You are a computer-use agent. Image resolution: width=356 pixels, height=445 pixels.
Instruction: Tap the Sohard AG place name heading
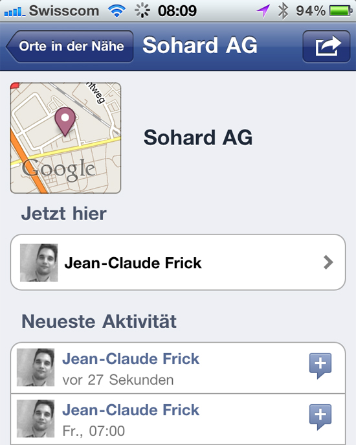click(x=197, y=137)
